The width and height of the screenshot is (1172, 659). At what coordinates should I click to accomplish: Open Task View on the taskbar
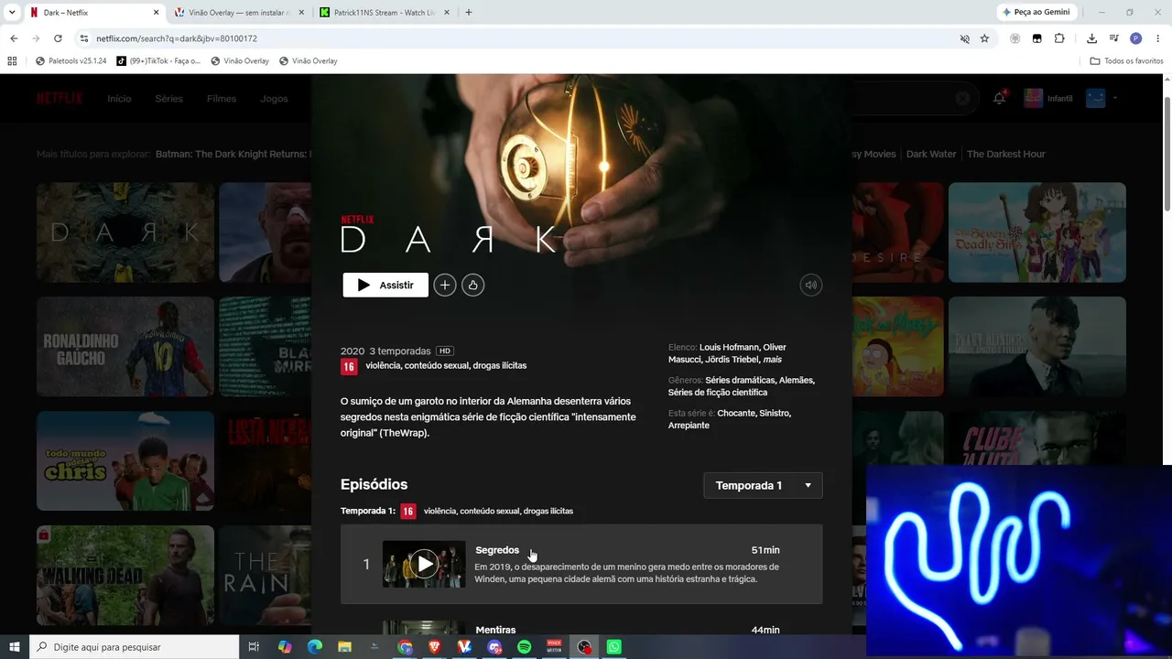point(255,647)
